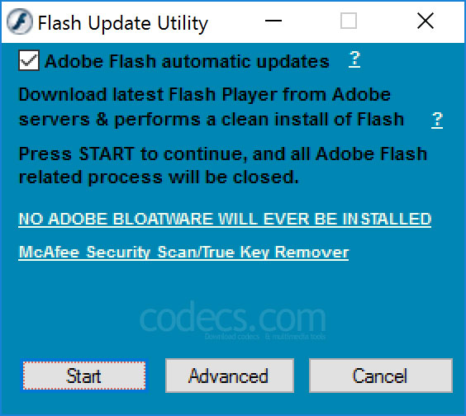
Task: Cancel the Flash update
Action: tap(381, 376)
